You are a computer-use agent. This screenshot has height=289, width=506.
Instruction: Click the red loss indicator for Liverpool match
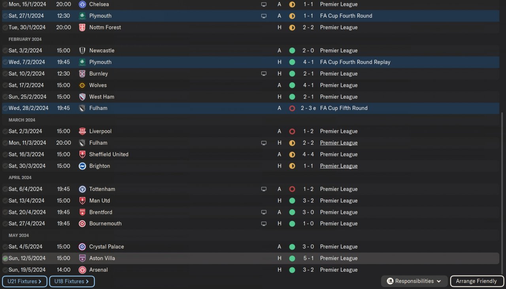(292, 131)
